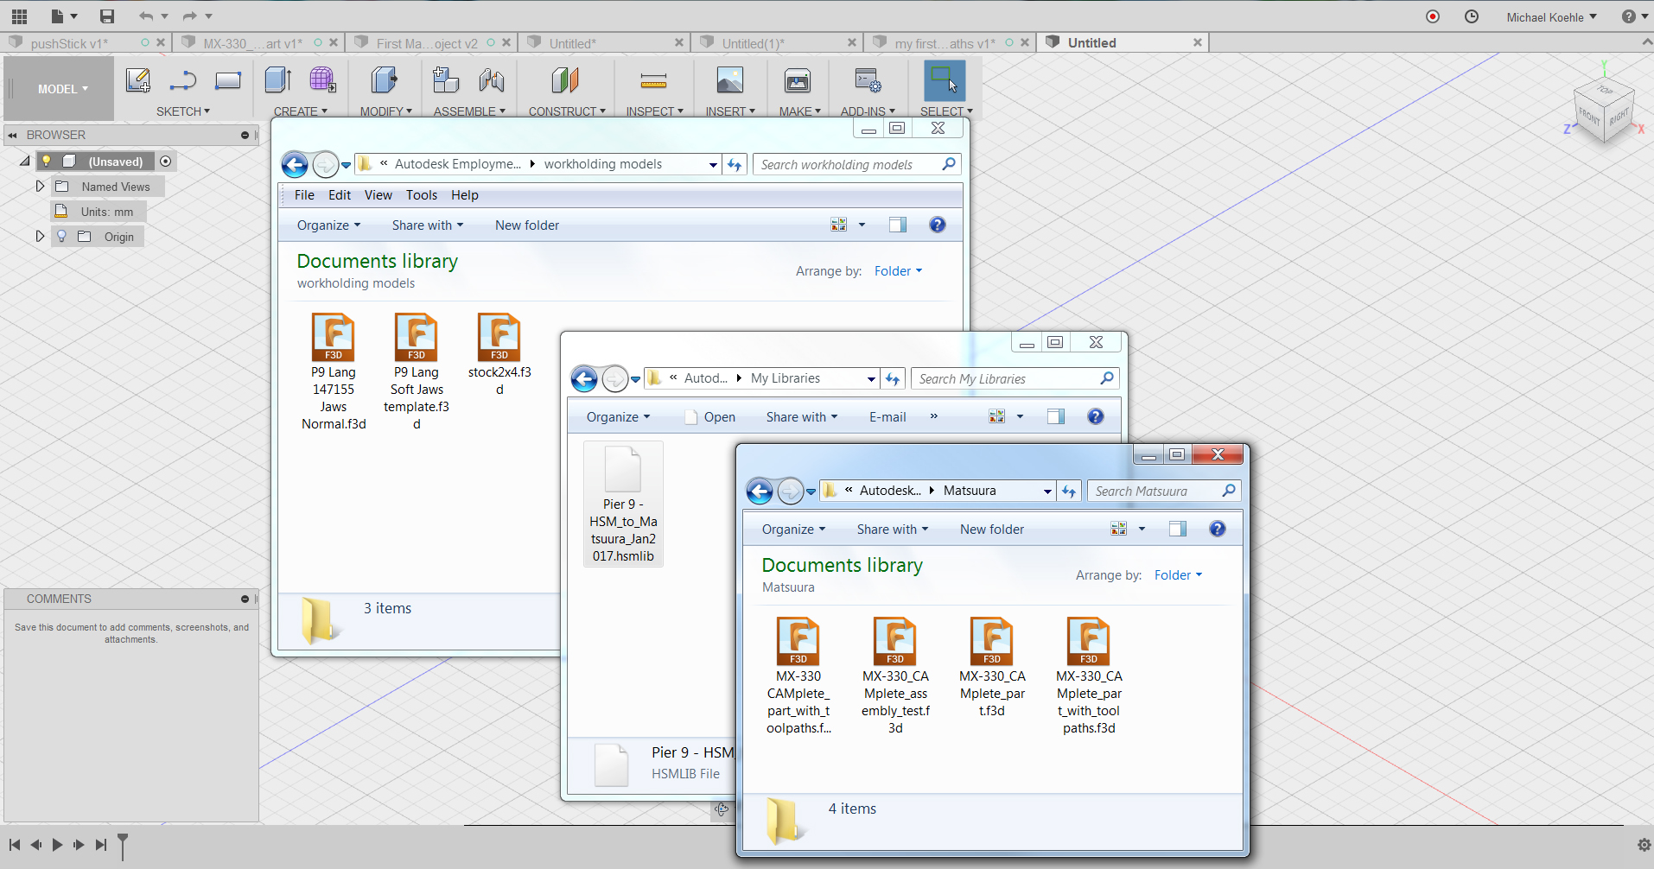
Task: Select the Create Sketch tool icon
Action: click(138, 80)
